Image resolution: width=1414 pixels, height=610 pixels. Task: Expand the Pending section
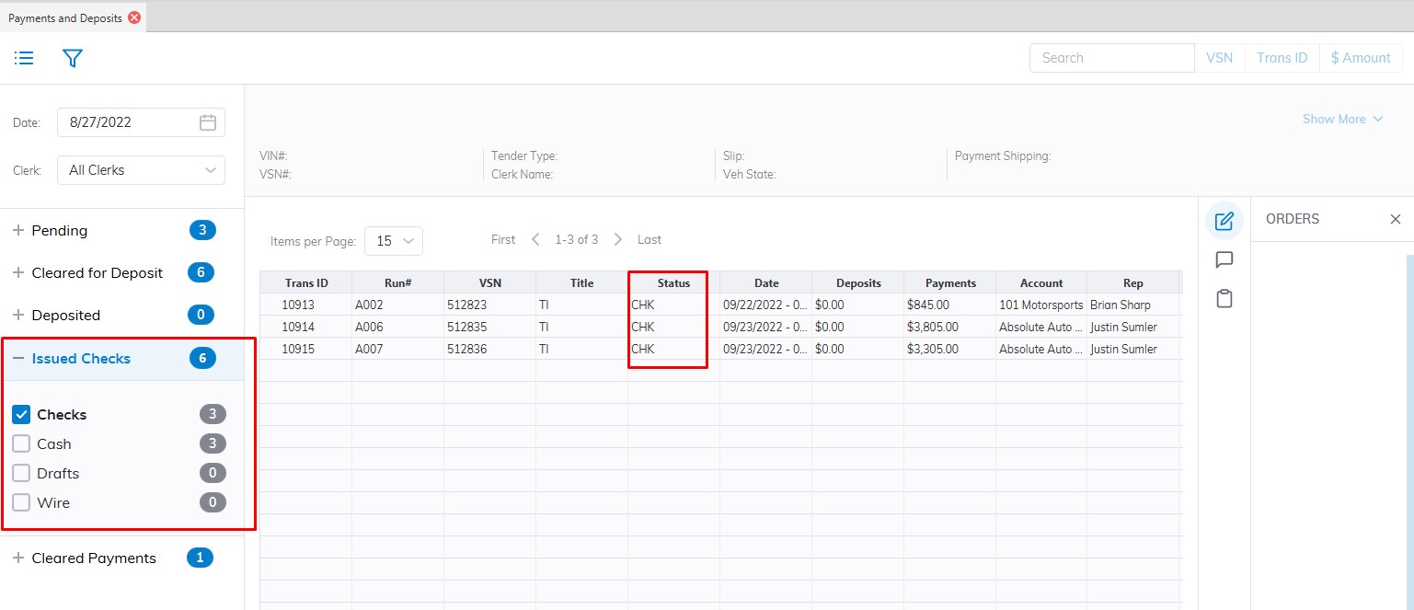click(18, 231)
